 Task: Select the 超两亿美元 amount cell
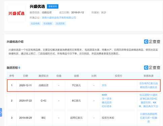coord(76,118)
